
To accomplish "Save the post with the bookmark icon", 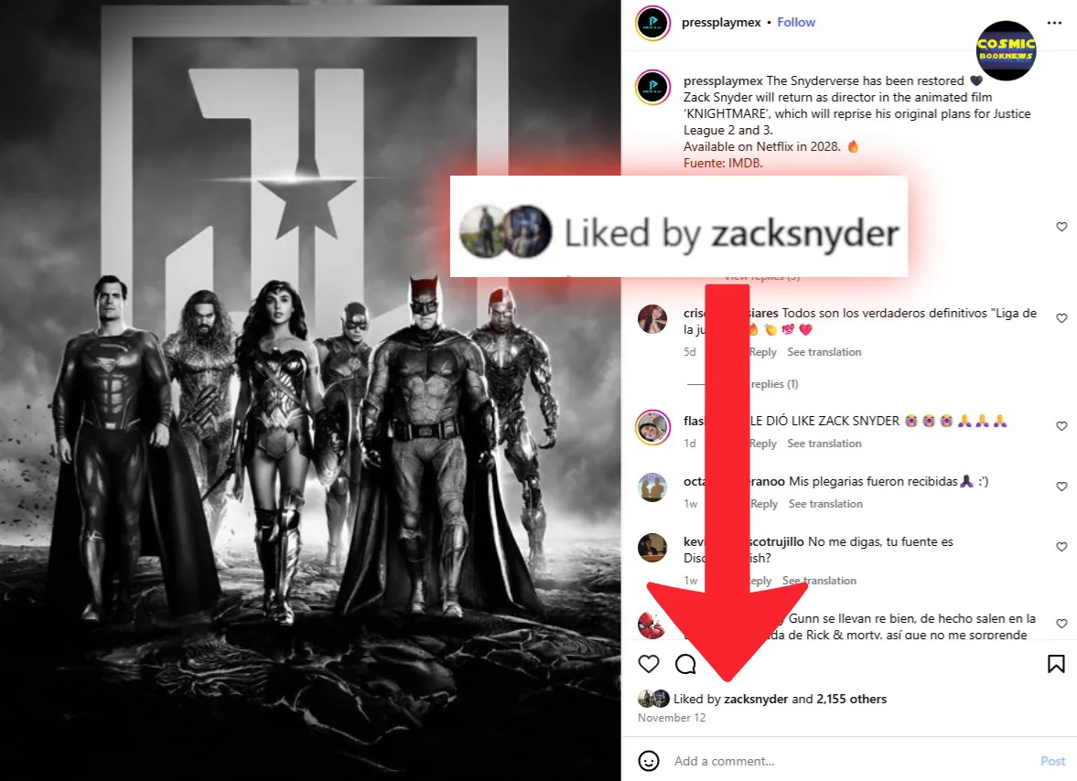I will click(x=1056, y=665).
